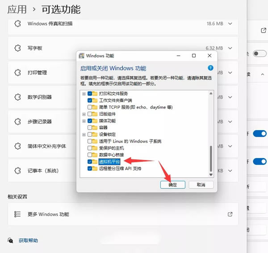Click the icon next to 打印管理
Screen dimensions: 268x253
click(17, 73)
